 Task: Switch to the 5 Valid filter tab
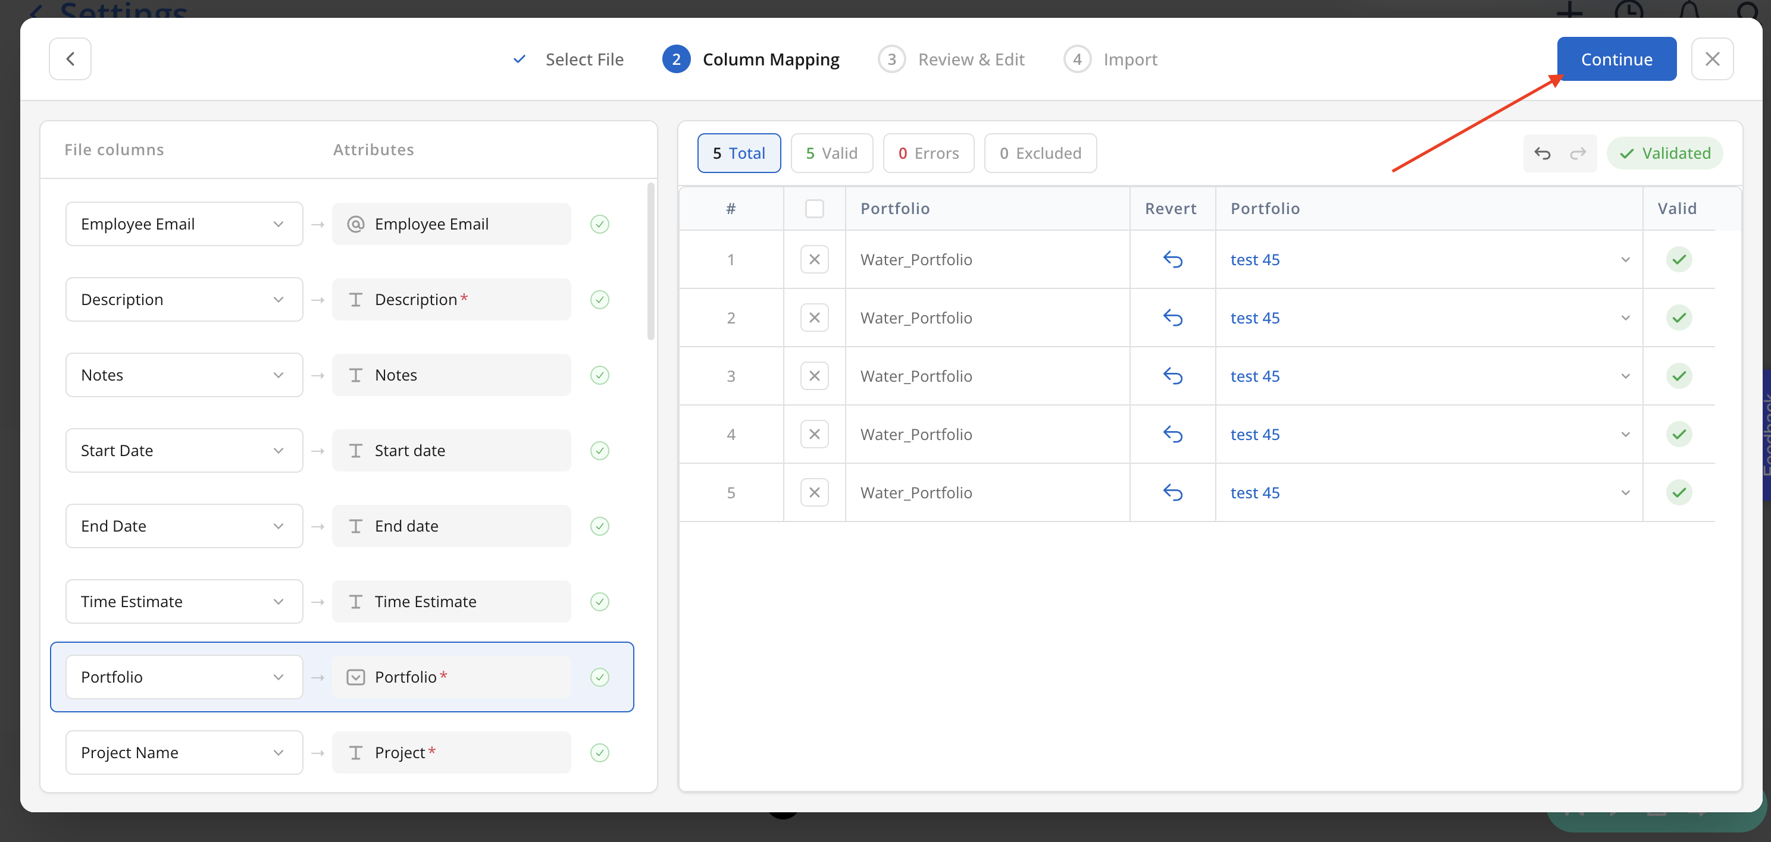pos(831,153)
